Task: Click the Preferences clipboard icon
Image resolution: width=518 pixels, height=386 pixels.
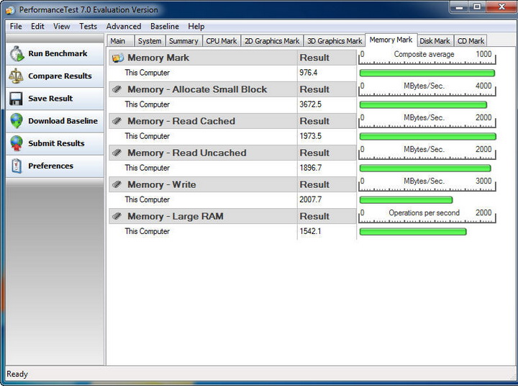Action: coord(17,166)
